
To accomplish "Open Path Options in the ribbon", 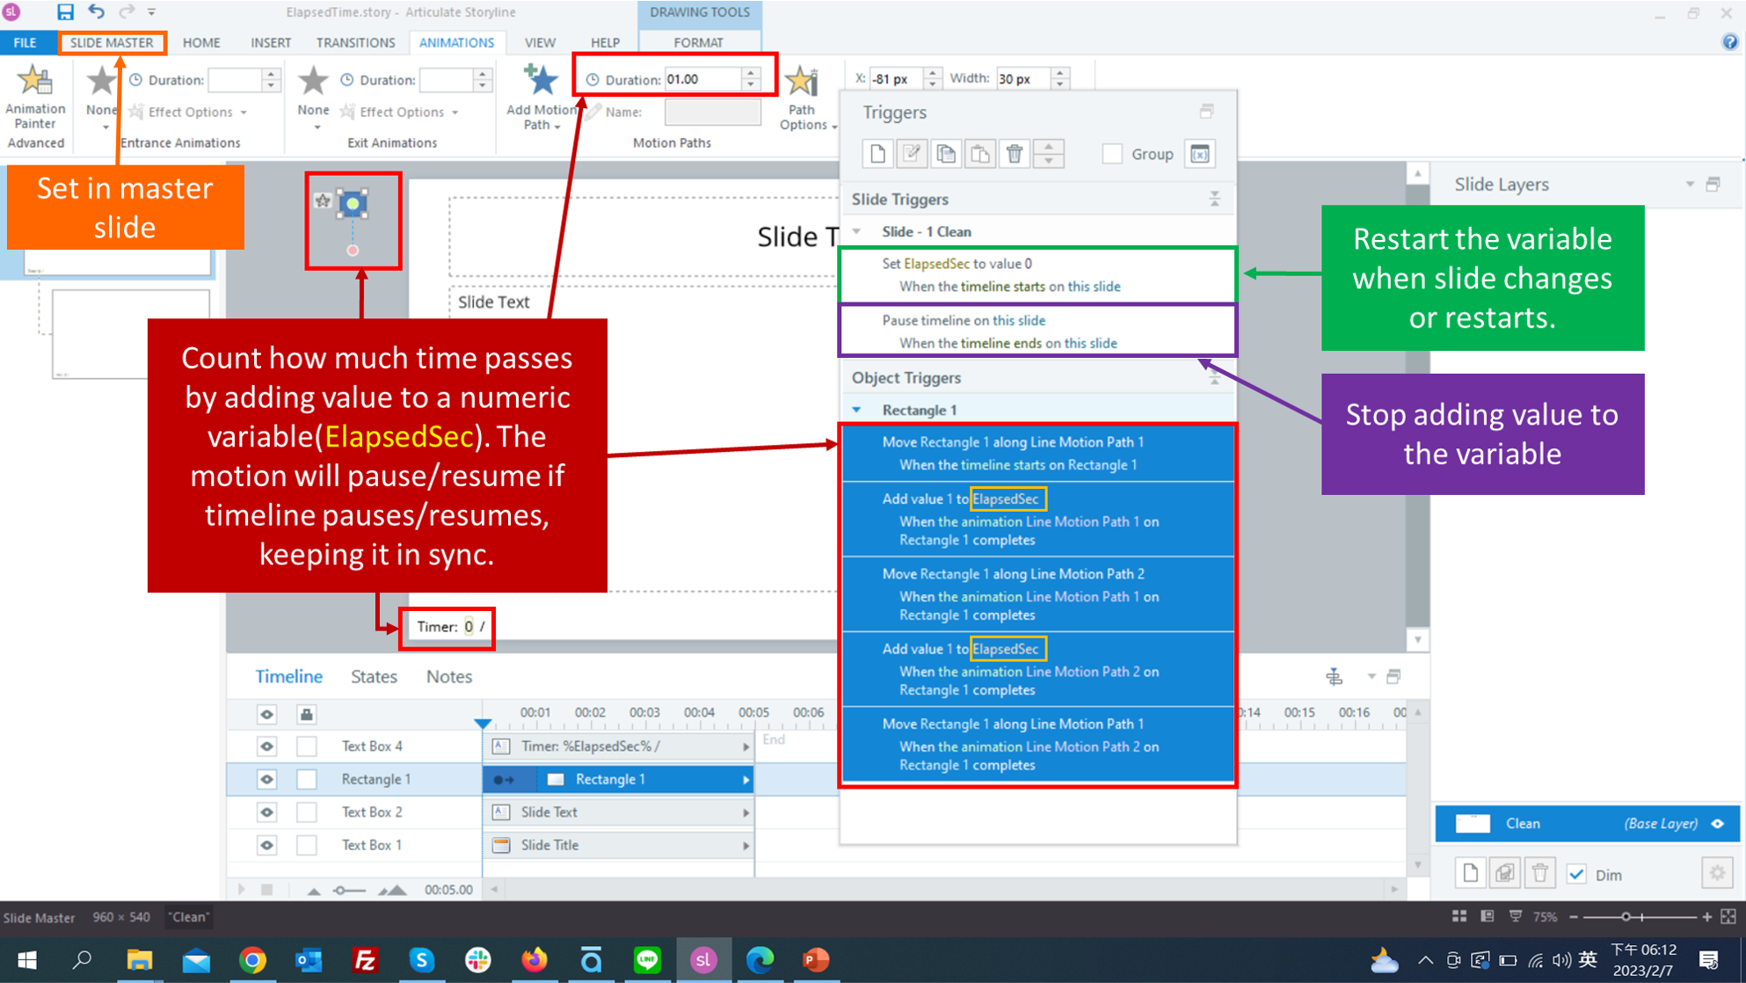I will click(x=801, y=101).
